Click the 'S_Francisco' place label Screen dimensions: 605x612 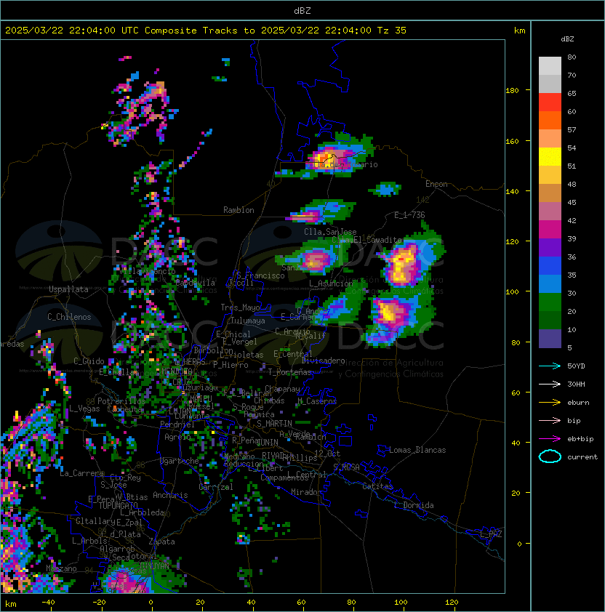(260, 275)
